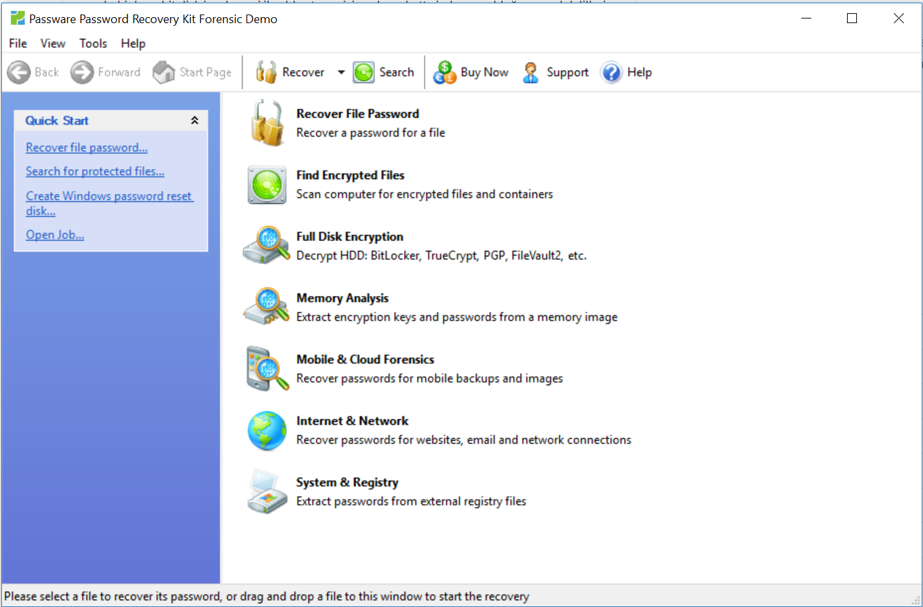Screen dimensions: 923x607
Task: Click the System & Registry computer icon
Action: click(x=267, y=492)
